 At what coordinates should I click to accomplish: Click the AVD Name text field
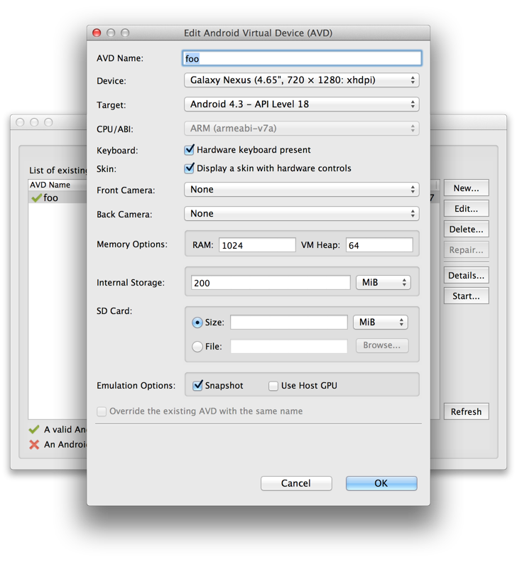point(302,58)
